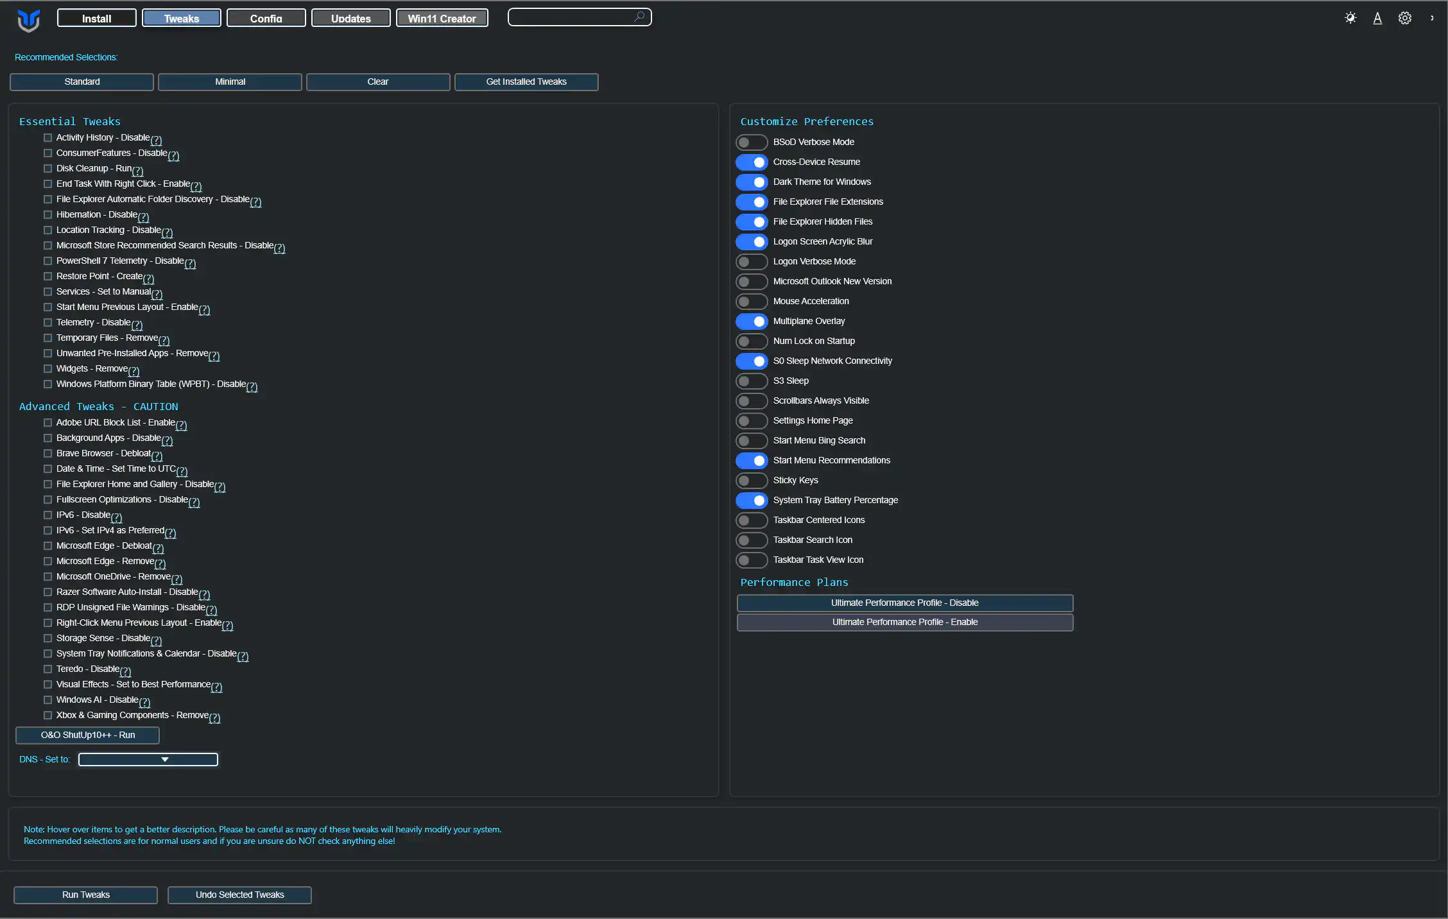Click help (?) icon next to Windows AI - Disable
This screenshot has width=1448, height=919.
[144, 702]
